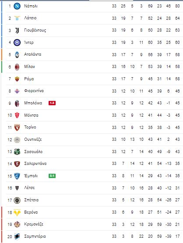Screen dimensions: 183x243
Task: Open the Ουντινέζε team link
Action: tap(33, 139)
